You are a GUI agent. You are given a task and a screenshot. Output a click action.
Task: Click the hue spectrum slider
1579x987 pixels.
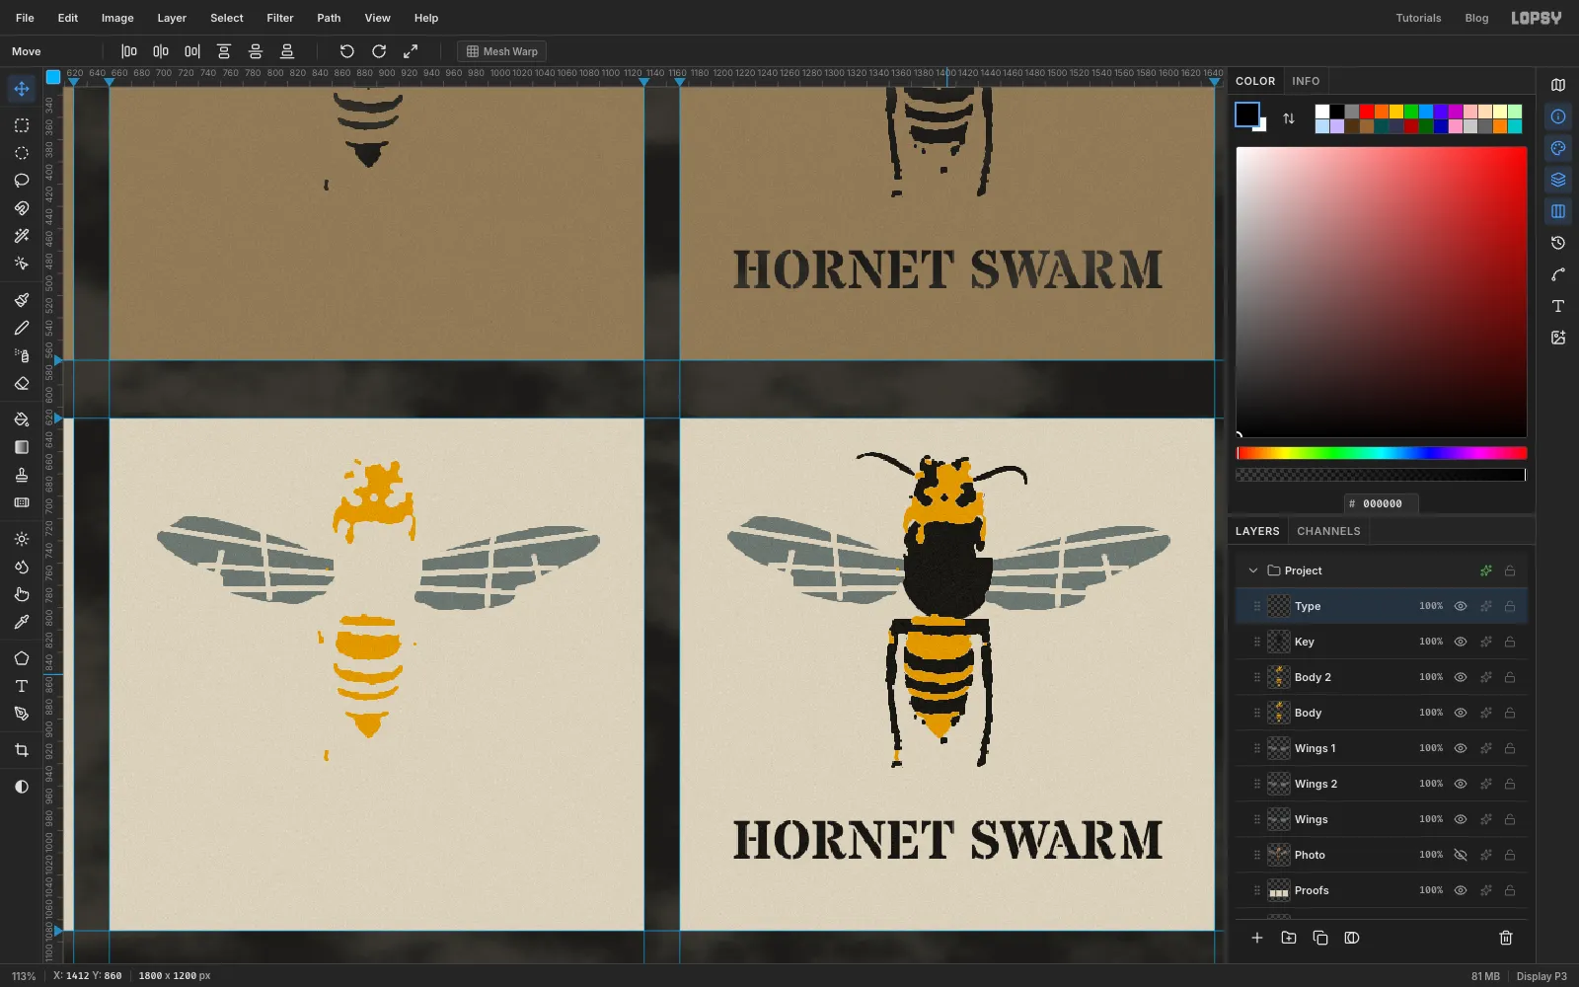(1382, 453)
